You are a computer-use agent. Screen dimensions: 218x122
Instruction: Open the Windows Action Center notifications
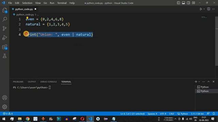pyautogui.click(x=213, y=119)
